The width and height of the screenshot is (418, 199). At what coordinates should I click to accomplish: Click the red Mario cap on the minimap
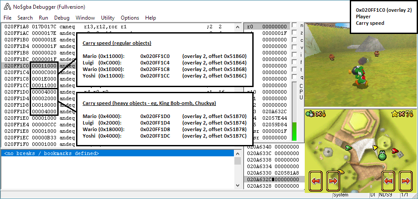tap(395, 151)
